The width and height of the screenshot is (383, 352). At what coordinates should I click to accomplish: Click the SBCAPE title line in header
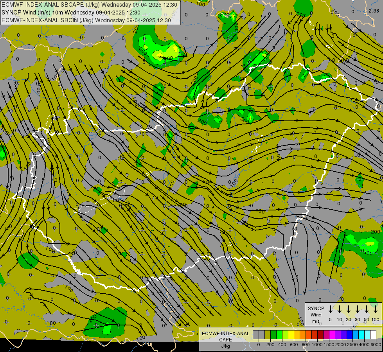89,5
